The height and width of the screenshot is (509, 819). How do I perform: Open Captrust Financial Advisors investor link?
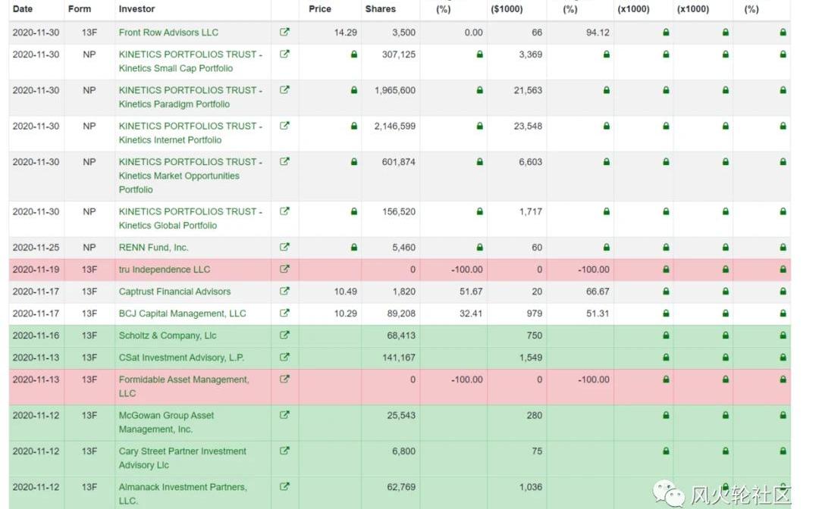174,292
